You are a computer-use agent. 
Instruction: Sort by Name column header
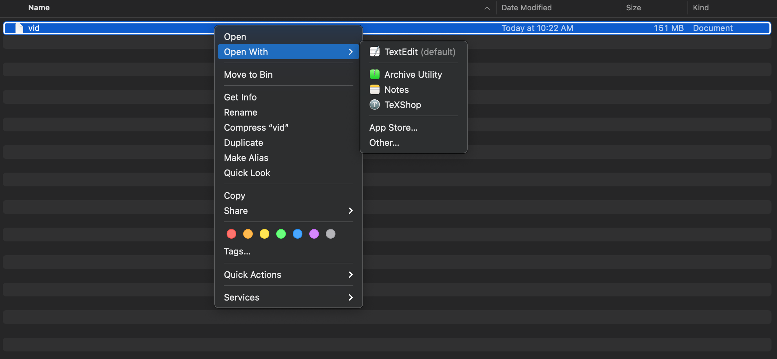click(x=39, y=8)
